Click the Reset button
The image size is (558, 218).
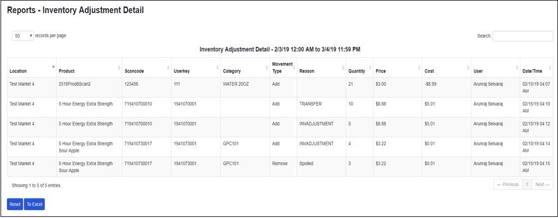pyautogui.click(x=15, y=204)
